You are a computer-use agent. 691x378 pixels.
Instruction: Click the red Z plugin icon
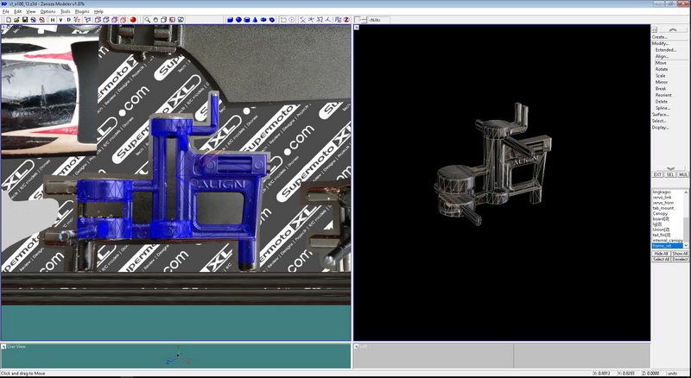coord(346,20)
